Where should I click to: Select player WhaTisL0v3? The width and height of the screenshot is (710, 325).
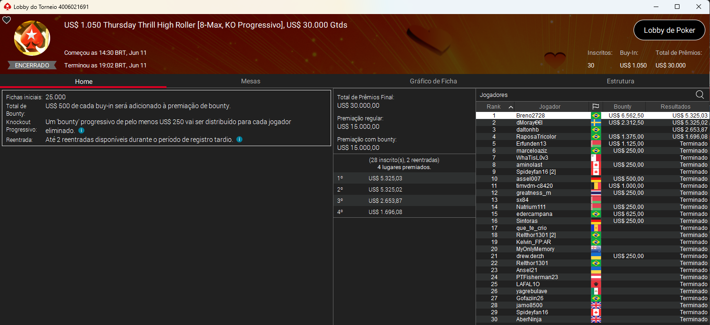pos(592,157)
